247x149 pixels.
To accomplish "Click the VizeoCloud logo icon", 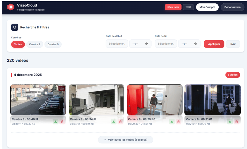I will (x=11, y=7).
